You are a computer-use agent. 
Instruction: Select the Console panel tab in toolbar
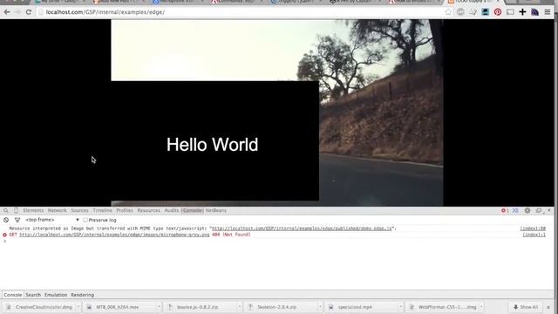point(192,210)
